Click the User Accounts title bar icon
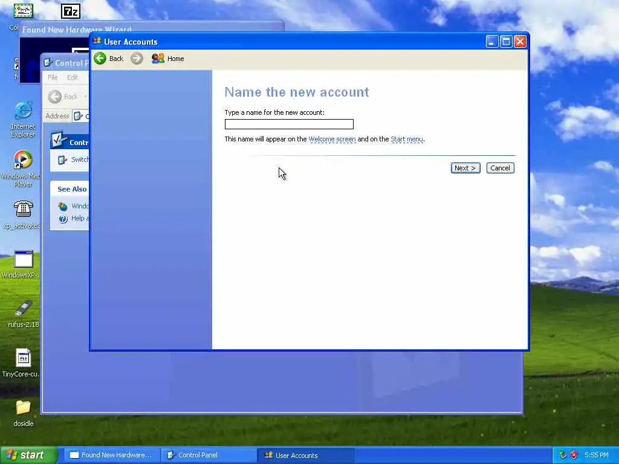Image resolution: width=619 pixels, height=464 pixels. tap(97, 41)
